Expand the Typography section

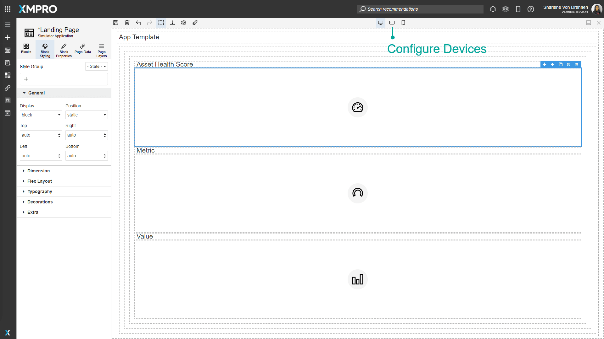tap(40, 191)
